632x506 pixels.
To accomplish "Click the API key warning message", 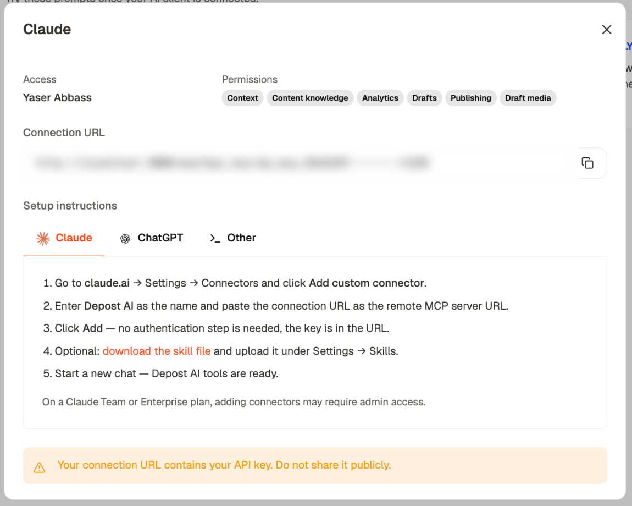I will pos(224,465).
